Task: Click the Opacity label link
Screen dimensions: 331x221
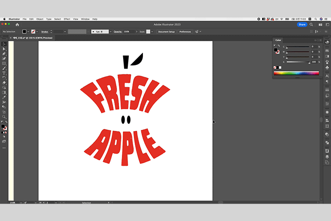Action: coord(118,32)
